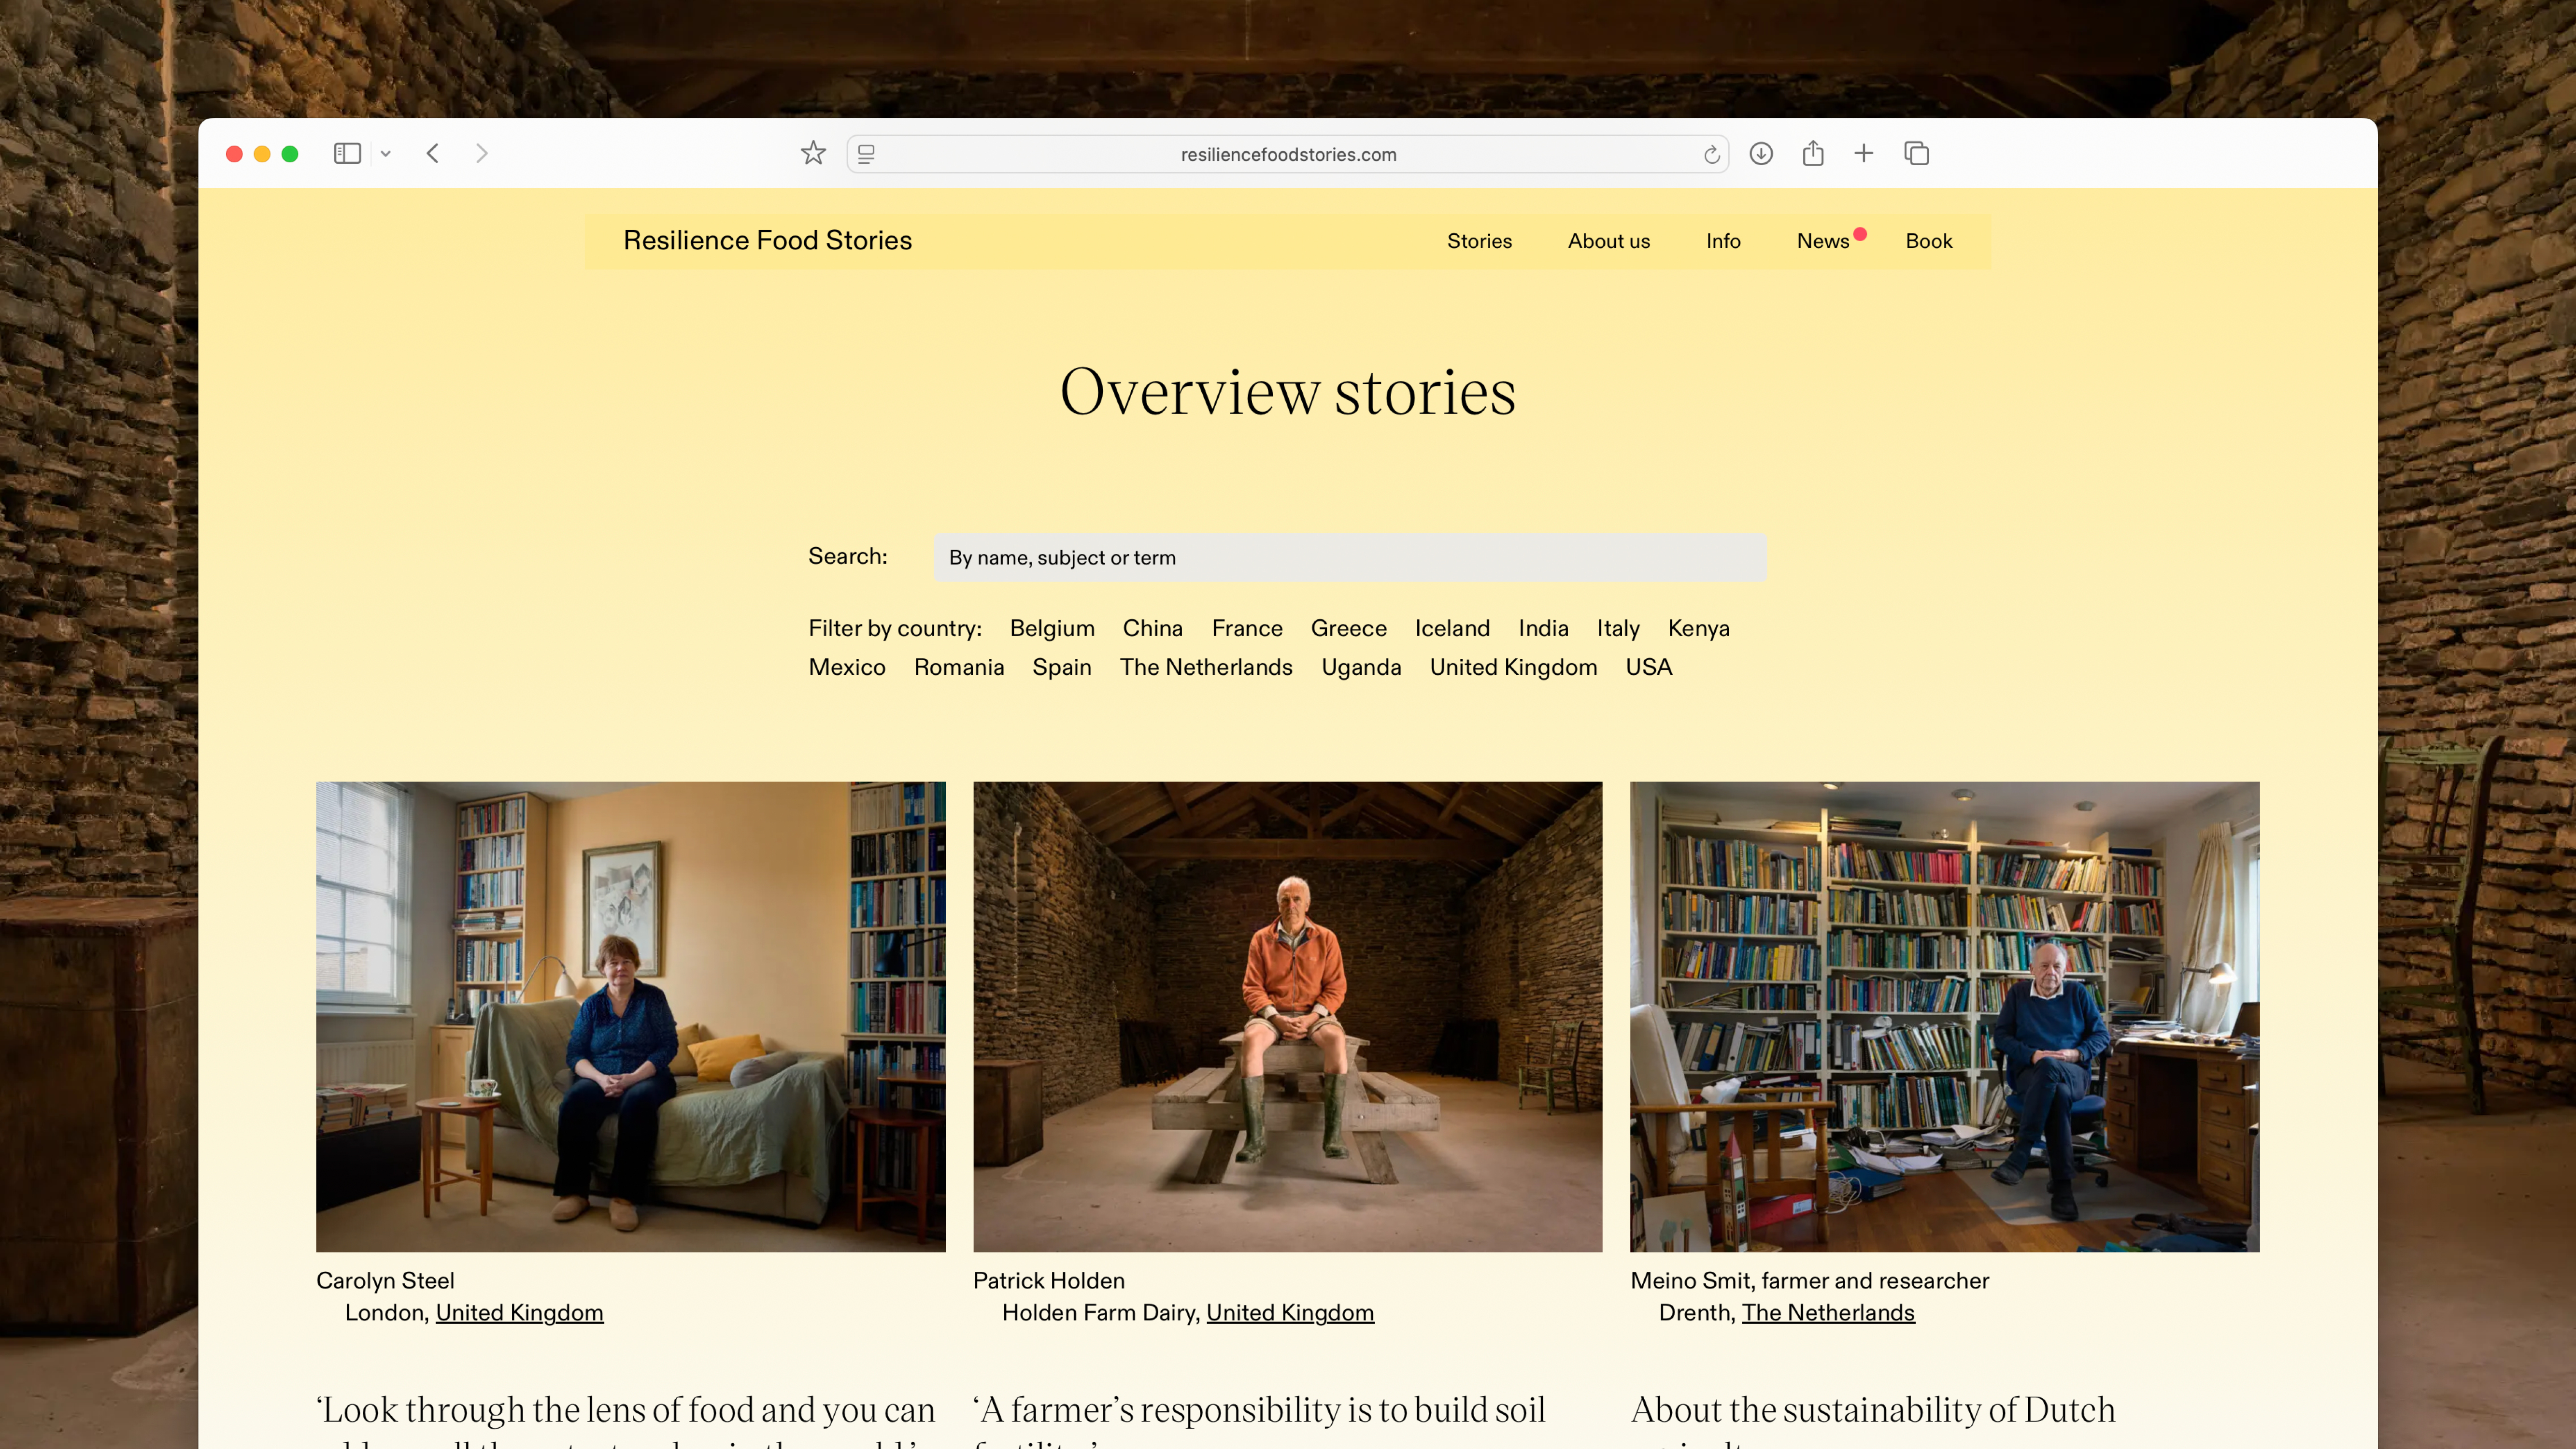Filter stories by Iceland
The height and width of the screenshot is (1449, 2576).
coord(1451,628)
